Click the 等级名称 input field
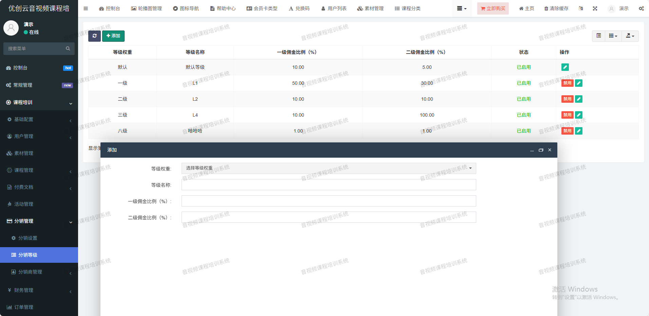Image resolution: width=649 pixels, height=316 pixels. point(329,185)
